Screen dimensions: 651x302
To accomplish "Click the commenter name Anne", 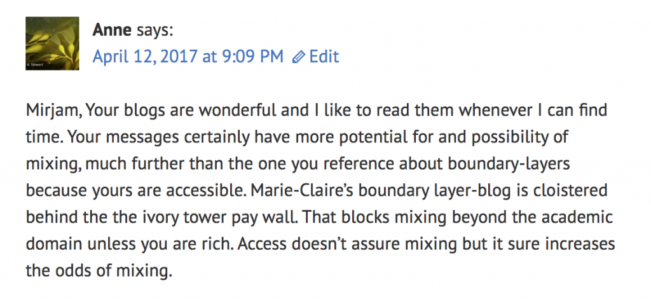I will pos(112,30).
